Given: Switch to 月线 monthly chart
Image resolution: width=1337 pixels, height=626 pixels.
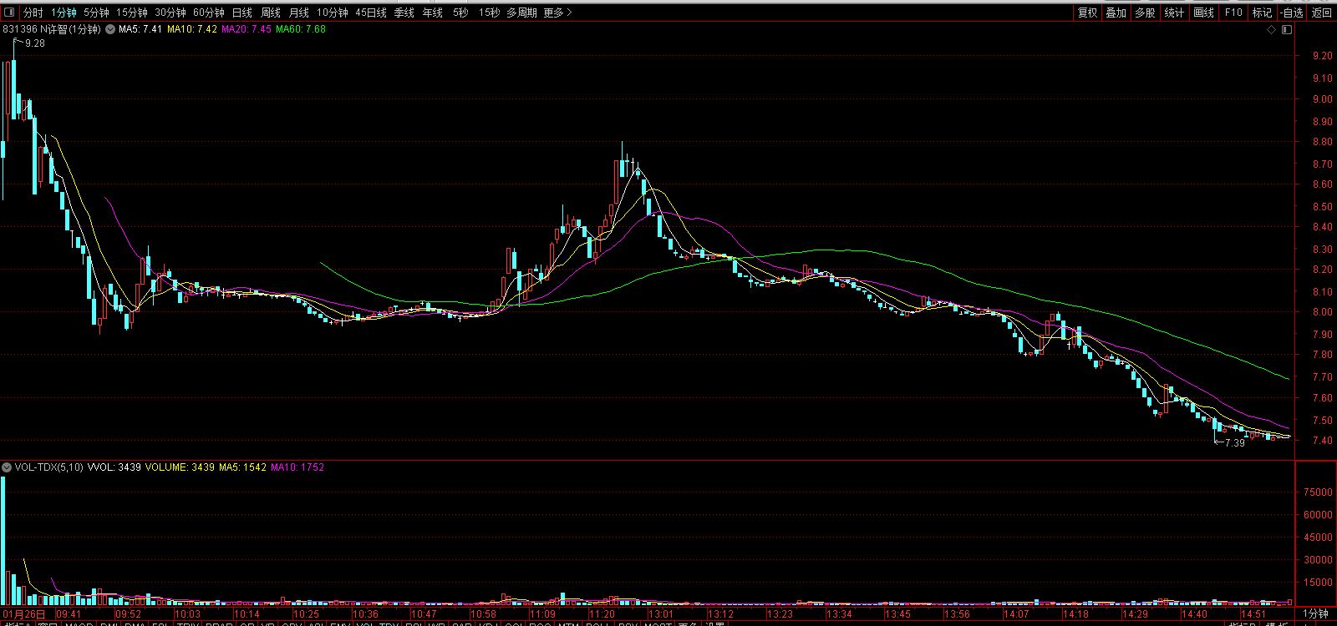Looking at the screenshot, I should coord(299,13).
